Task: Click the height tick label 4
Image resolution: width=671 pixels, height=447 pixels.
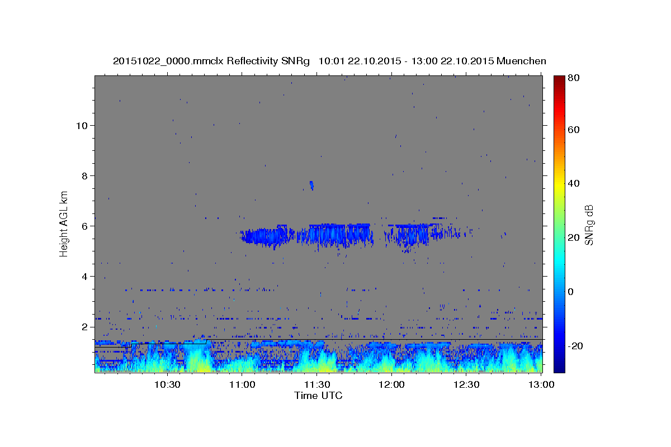Action: tap(84, 276)
